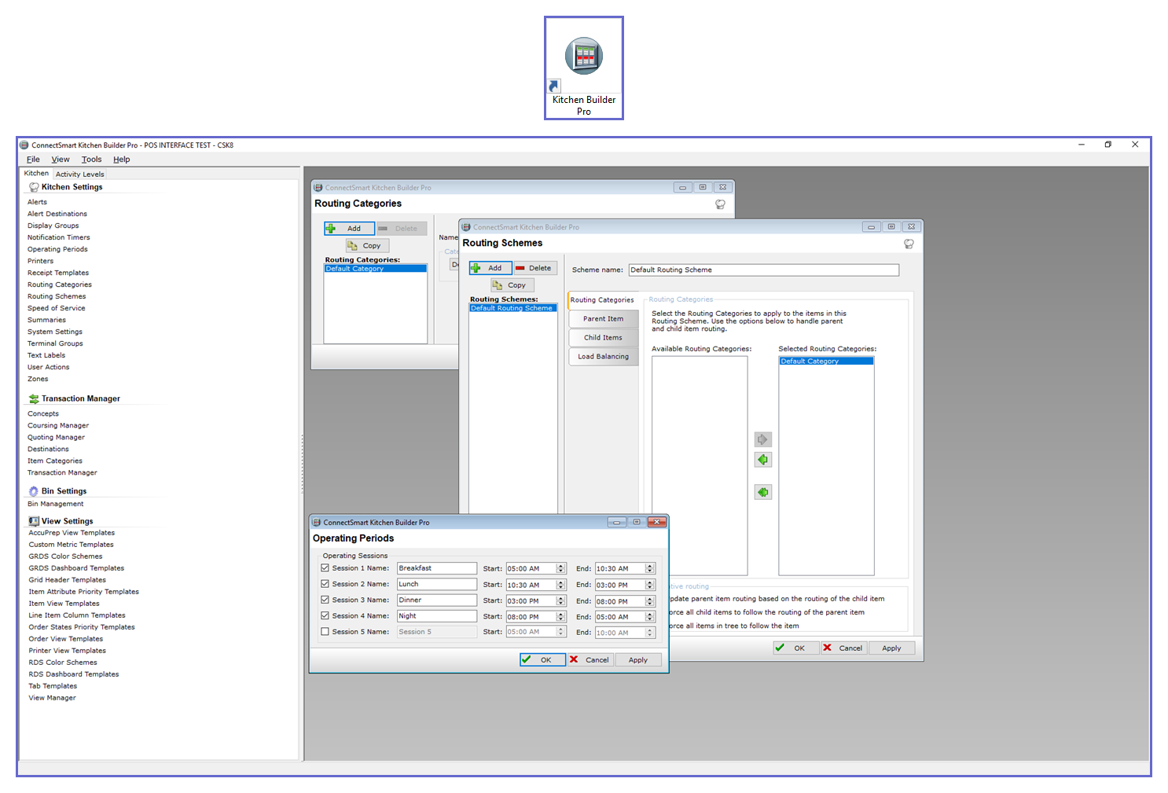Delete the selected routing scheme
Viewport: 1168px width, 793px height.
534,268
